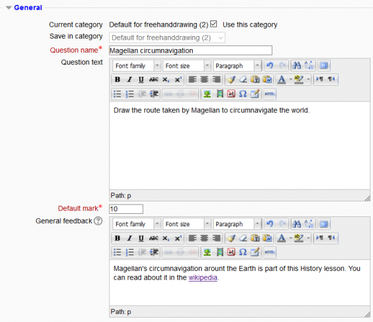This screenshot has height=322, width=373.
Task: Open Font size dropdown in General feedback editor
Action: [x=186, y=224]
